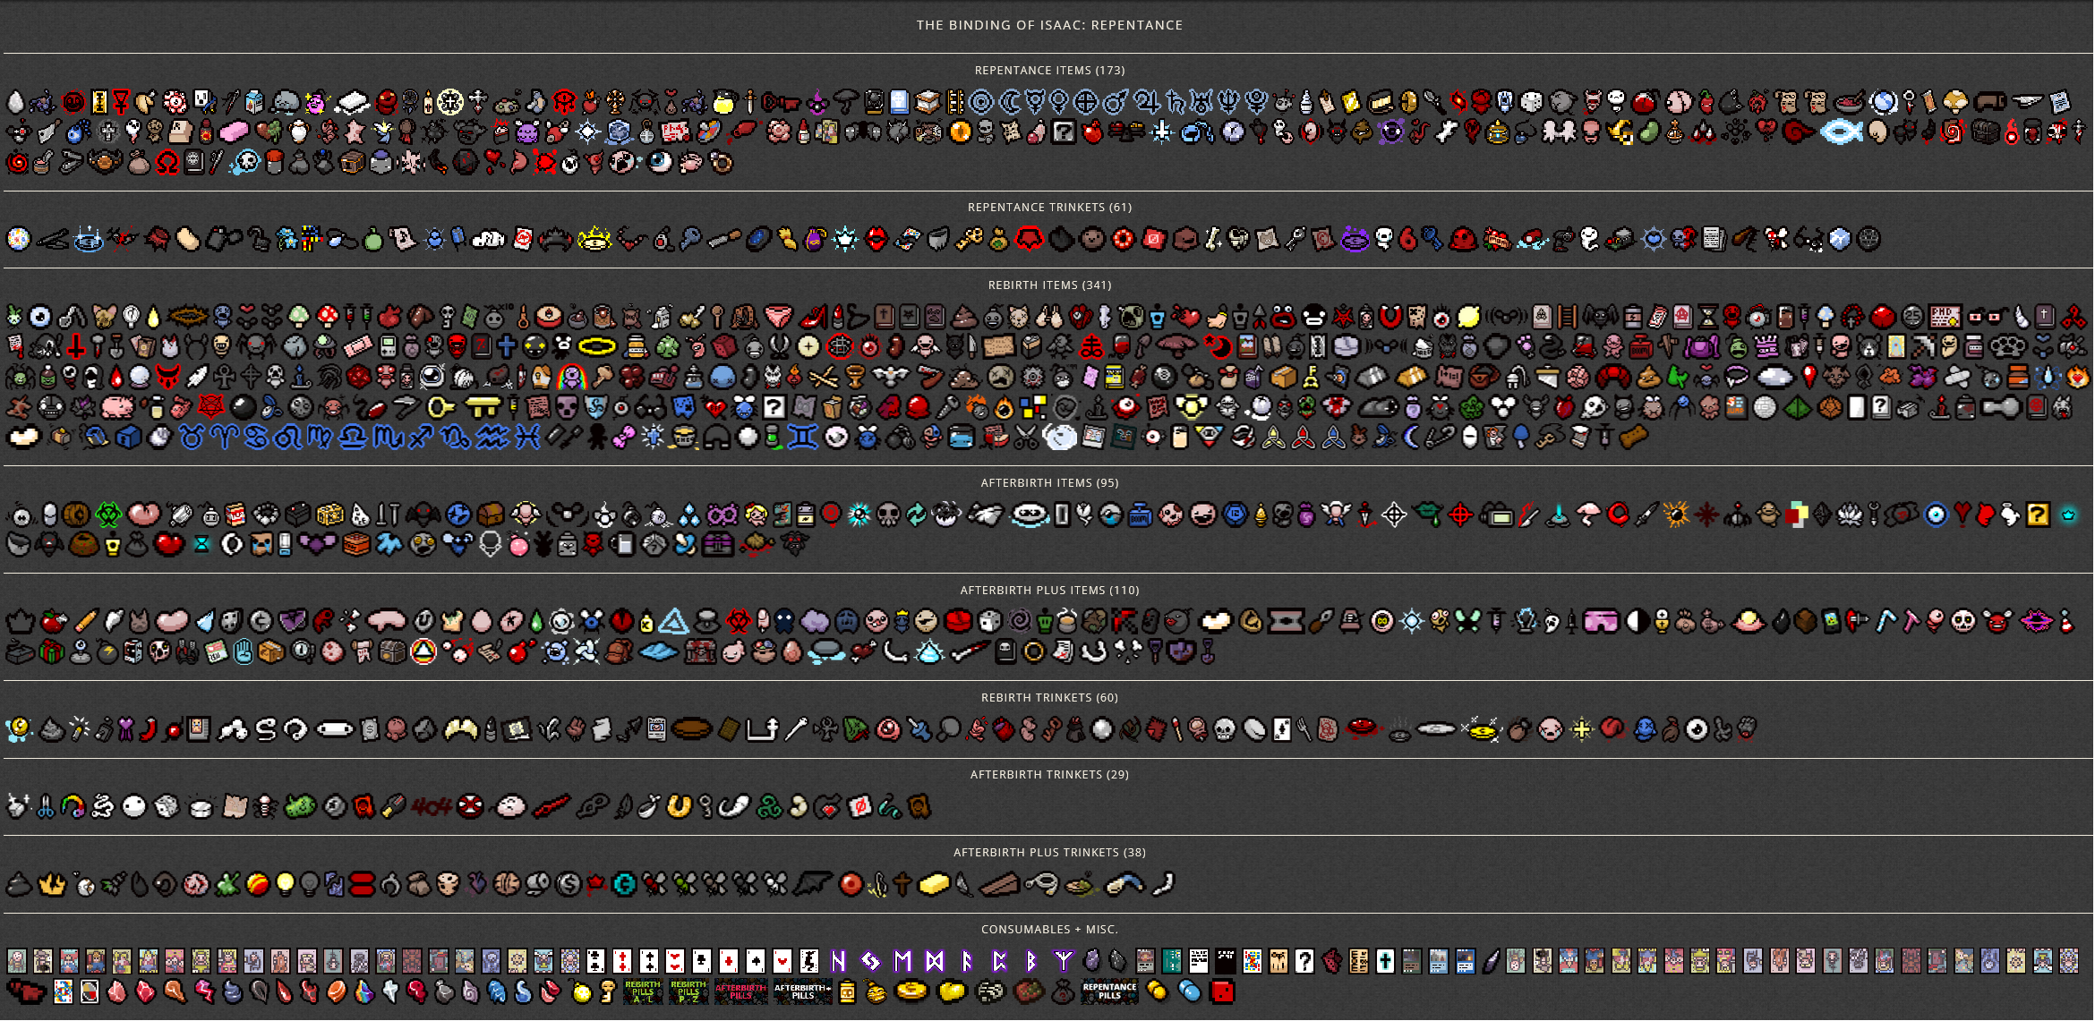Click the Rainbow Baby item icon
The height and width of the screenshot is (1021, 2095).
571,377
